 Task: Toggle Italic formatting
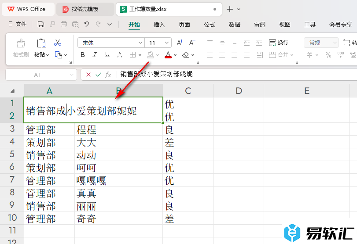[95, 55]
